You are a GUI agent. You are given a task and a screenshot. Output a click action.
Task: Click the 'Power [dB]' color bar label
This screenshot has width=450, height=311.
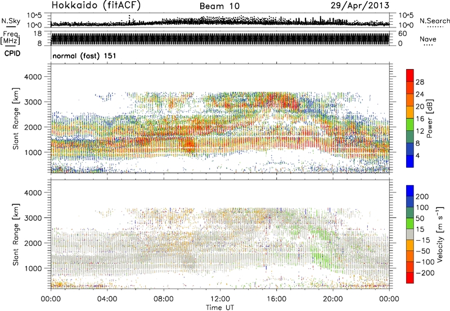pyautogui.click(x=430, y=118)
